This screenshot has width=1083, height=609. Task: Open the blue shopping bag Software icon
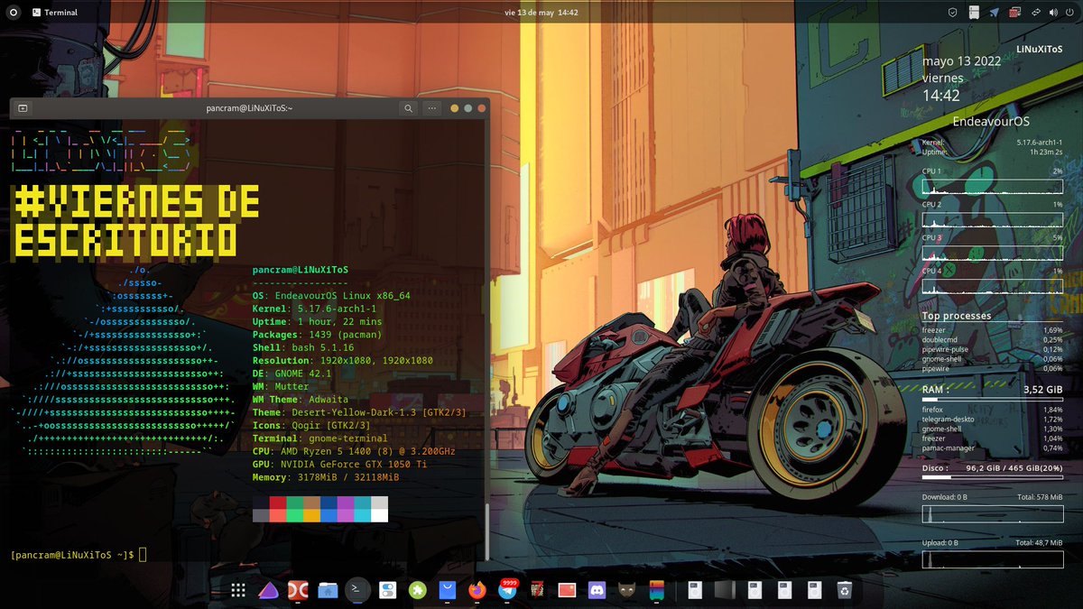448,590
